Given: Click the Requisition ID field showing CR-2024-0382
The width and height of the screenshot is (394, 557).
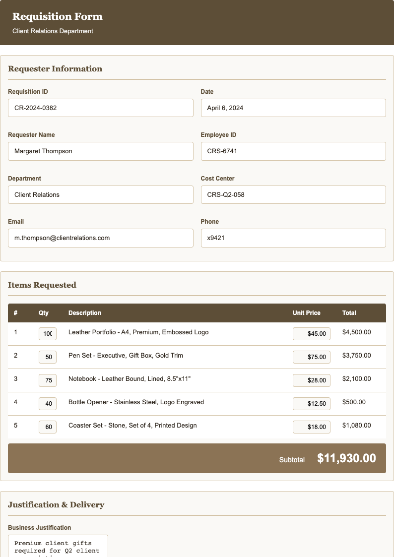Looking at the screenshot, I should click(100, 108).
